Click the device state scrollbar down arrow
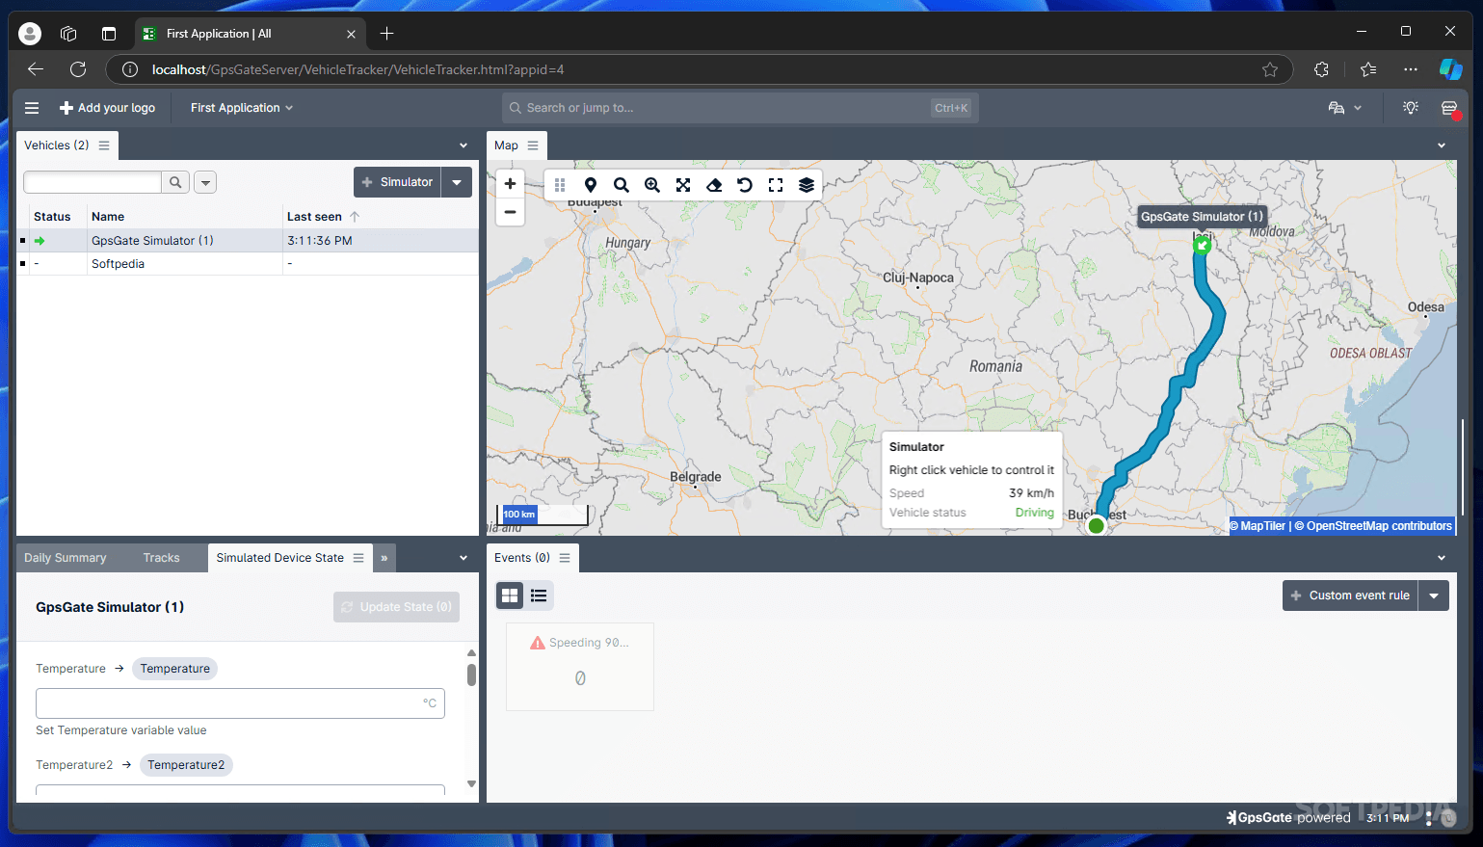The height and width of the screenshot is (847, 1483). (x=471, y=784)
